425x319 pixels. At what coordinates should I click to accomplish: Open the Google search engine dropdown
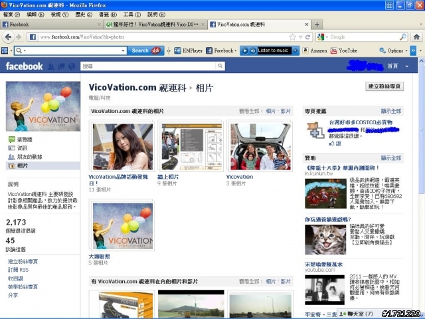tap(327, 37)
